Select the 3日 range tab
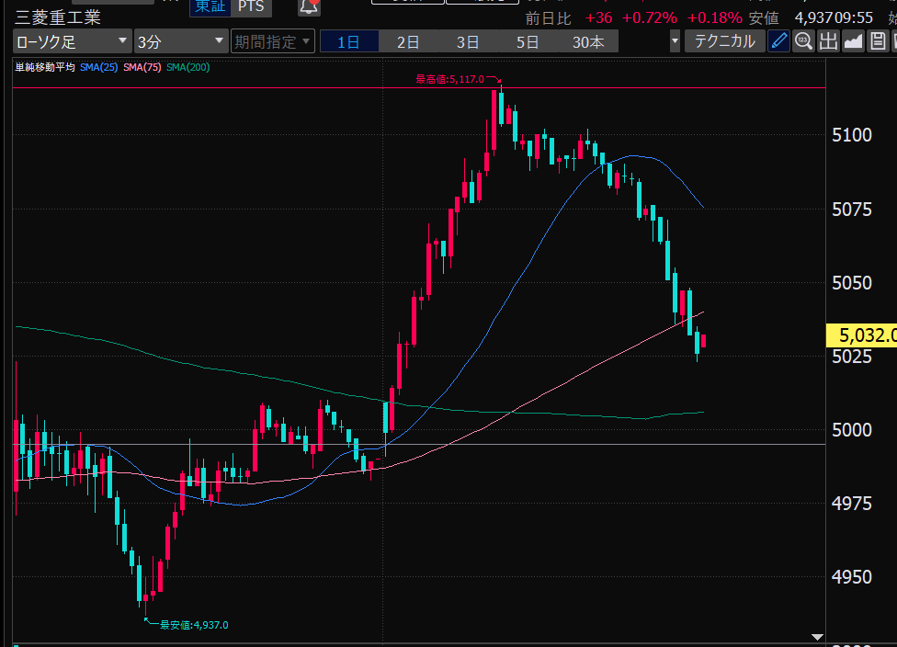 [468, 41]
